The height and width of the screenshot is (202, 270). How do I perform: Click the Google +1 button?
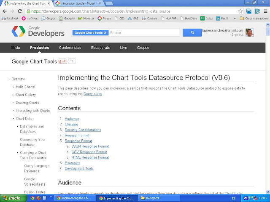(x=62, y=61)
